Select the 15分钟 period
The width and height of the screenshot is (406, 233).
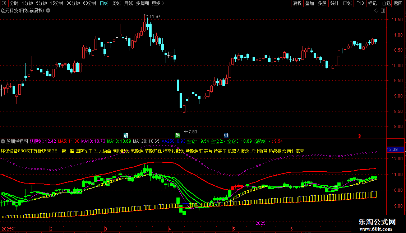coord(57,3)
